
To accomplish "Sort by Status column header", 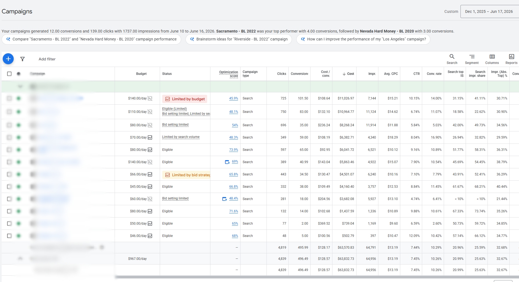I will tap(167, 74).
